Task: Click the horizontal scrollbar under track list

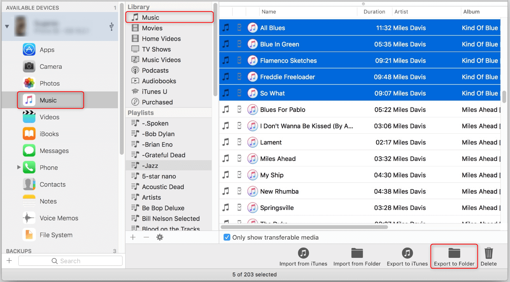Action: [304, 227]
